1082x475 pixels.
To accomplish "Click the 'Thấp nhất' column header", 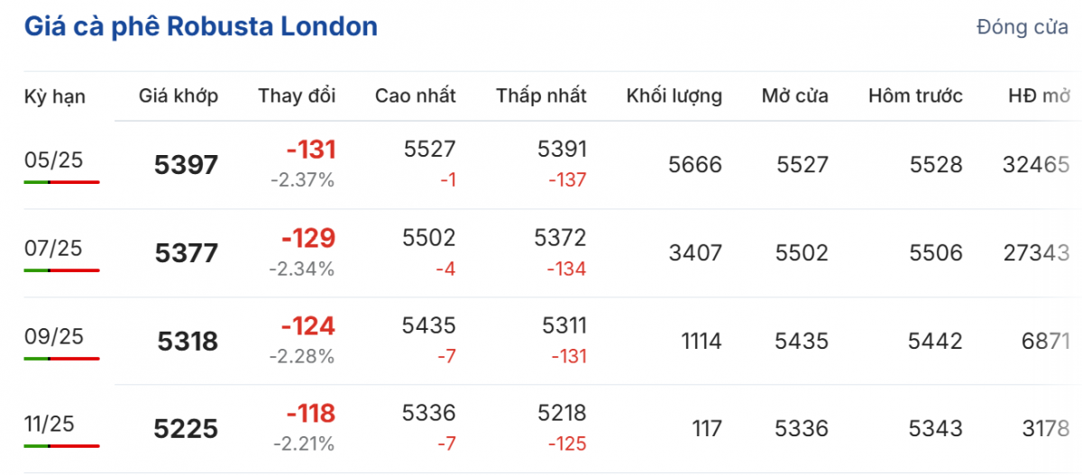I will coord(541,96).
